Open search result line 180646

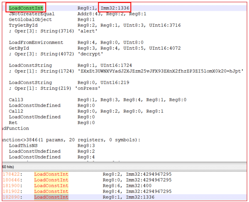124,180
